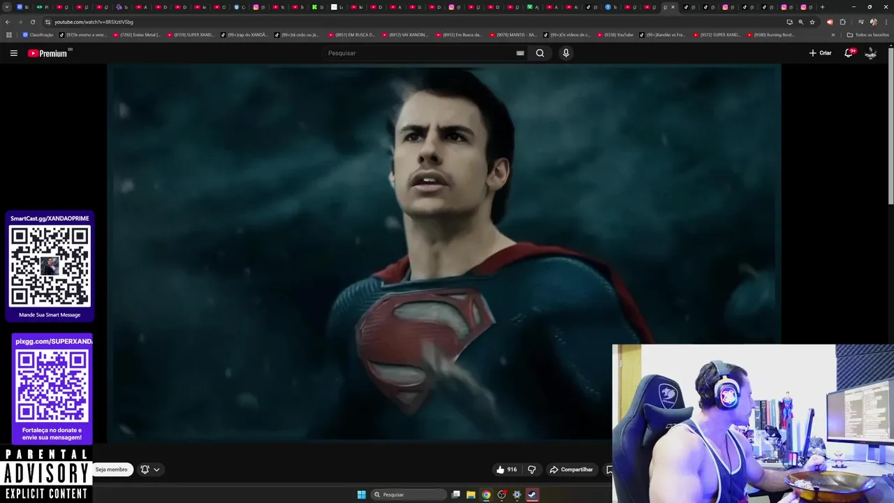Screen dimensions: 894x503
Task: Go back with the browser back arrow
Action: tap(8, 22)
